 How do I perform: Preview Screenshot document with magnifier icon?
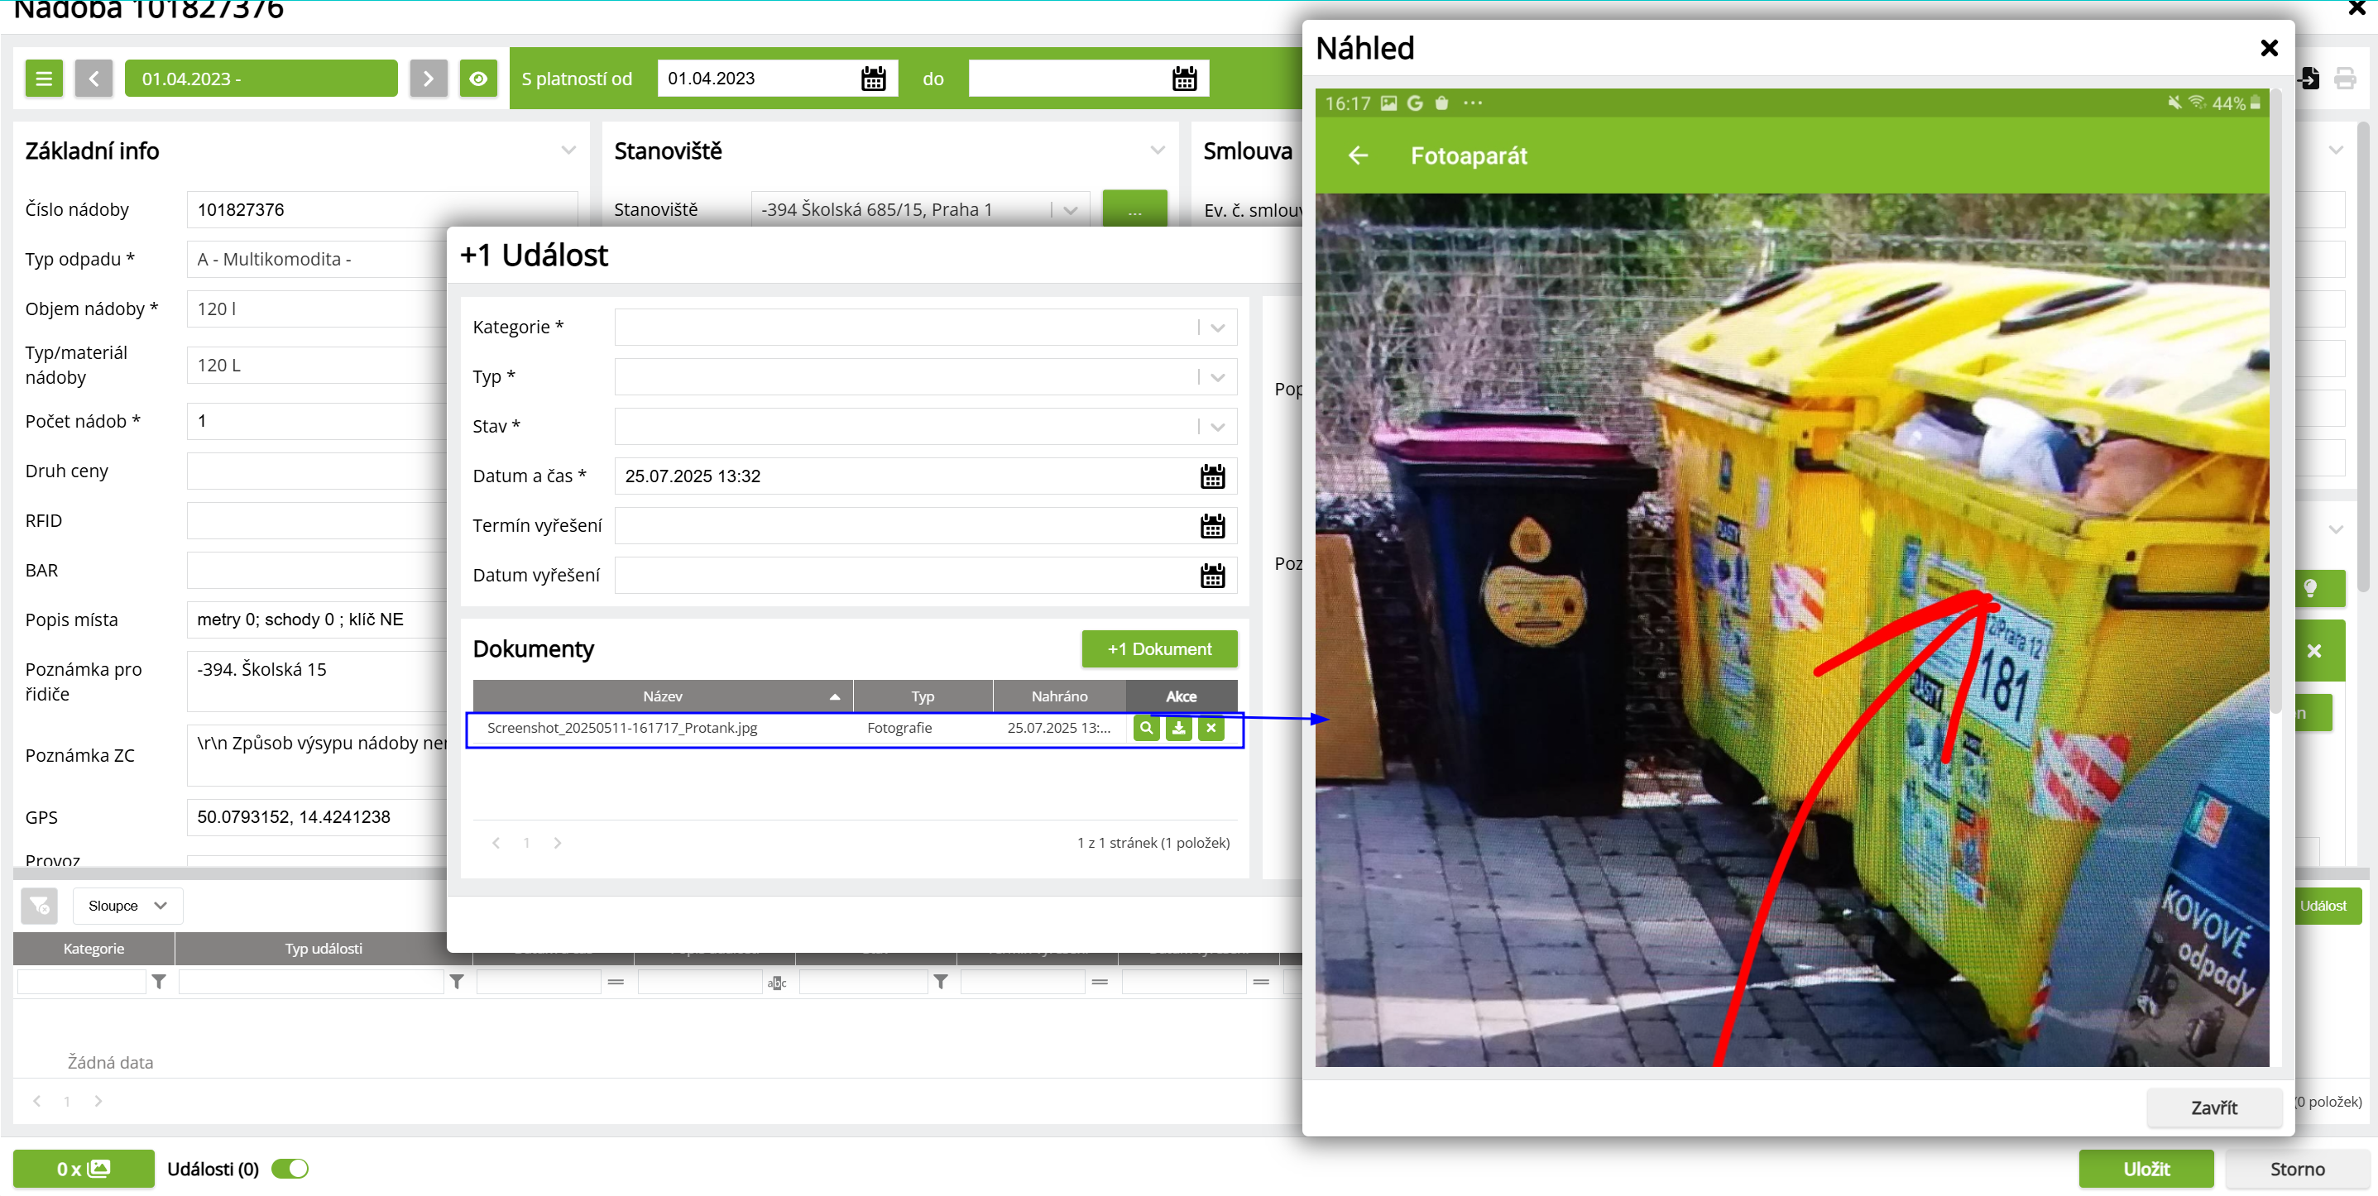[x=1146, y=728]
